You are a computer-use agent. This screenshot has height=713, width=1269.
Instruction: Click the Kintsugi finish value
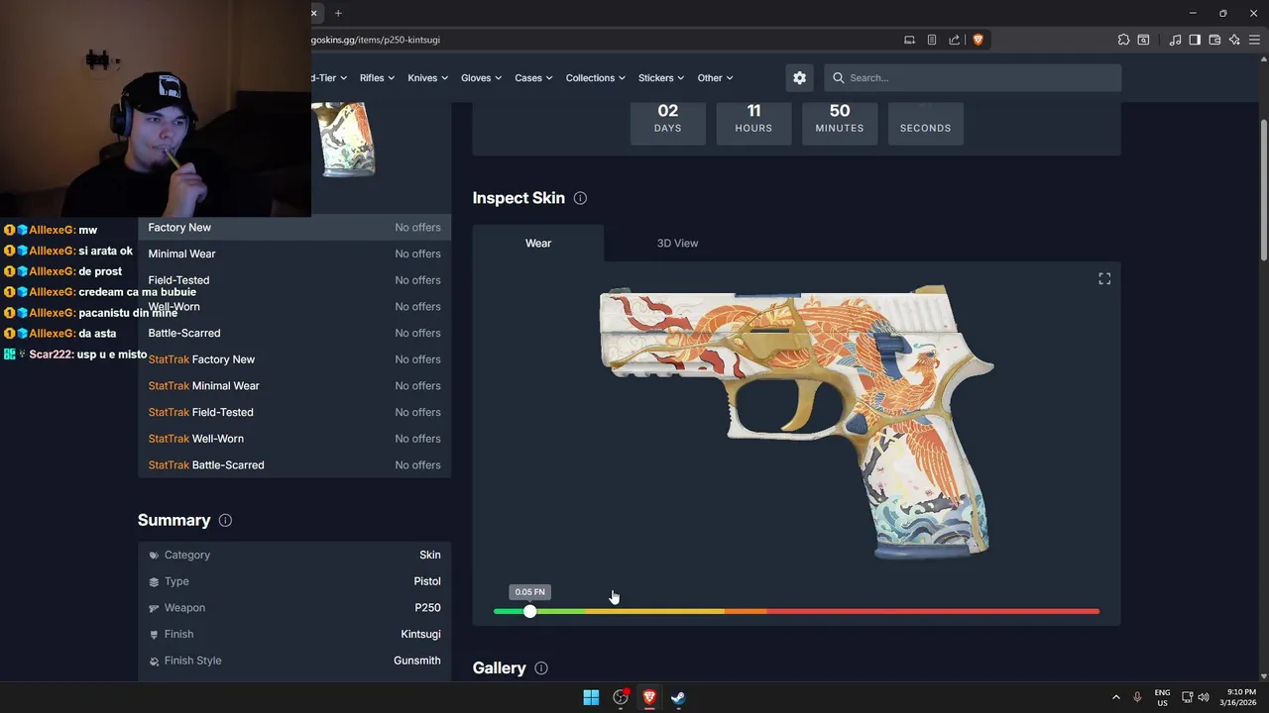click(x=420, y=634)
